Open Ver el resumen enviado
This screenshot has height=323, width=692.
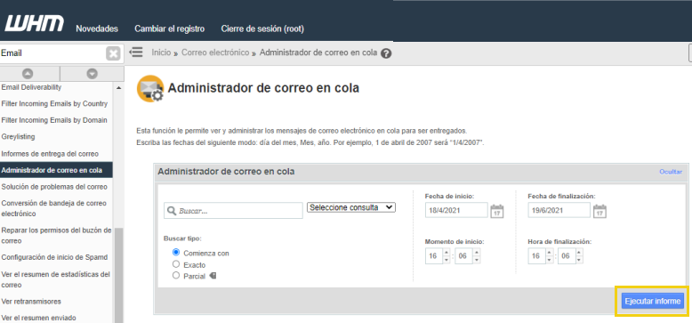pos(38,318)
